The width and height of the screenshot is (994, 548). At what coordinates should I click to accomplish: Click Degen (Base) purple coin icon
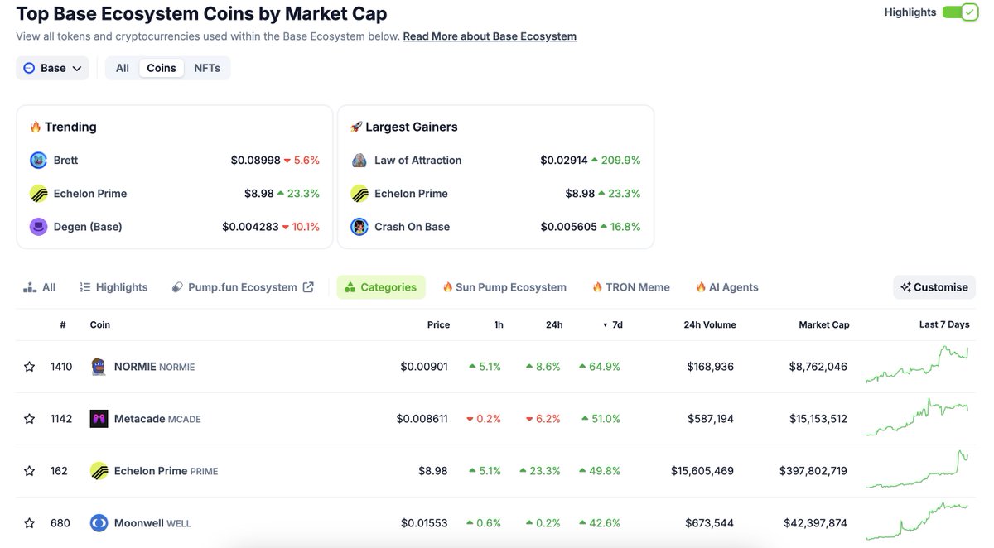click(x=38, y=227)
